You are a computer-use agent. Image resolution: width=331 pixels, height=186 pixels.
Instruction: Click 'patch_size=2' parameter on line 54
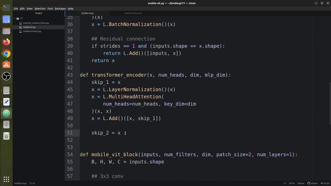(x=234, y=154)
